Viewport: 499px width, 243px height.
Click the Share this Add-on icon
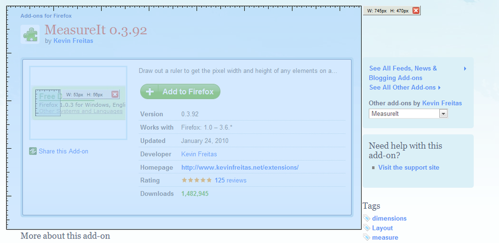[x=33, y=151]
